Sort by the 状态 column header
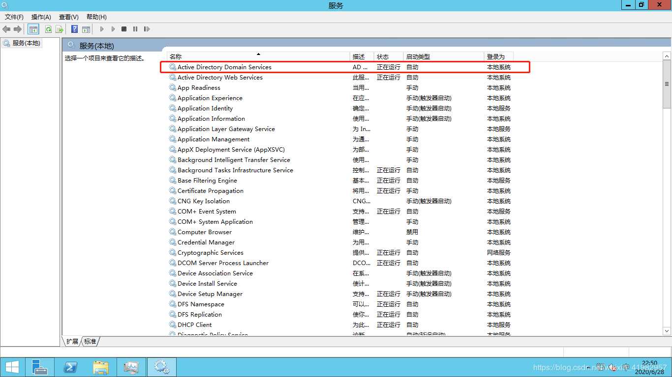The height and width of the screenshot is (377, 672). [389, 56]
